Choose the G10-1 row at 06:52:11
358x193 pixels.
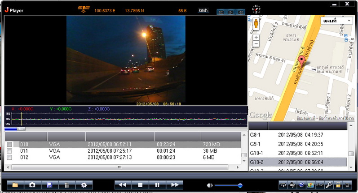(x=296, y=153)
